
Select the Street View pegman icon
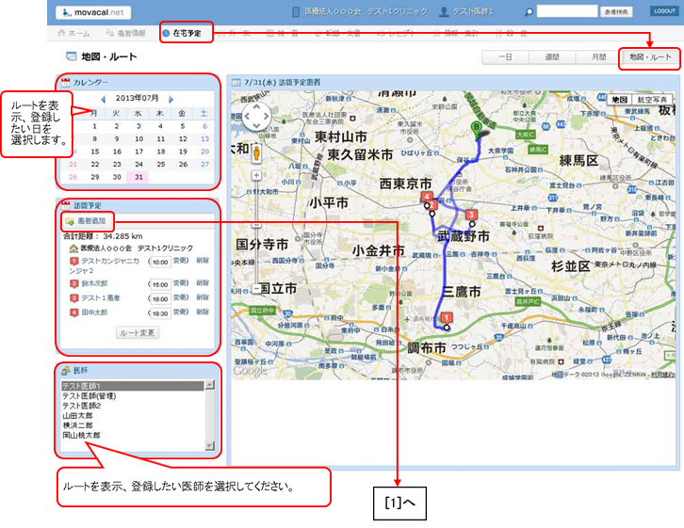[x=256, y=152]
